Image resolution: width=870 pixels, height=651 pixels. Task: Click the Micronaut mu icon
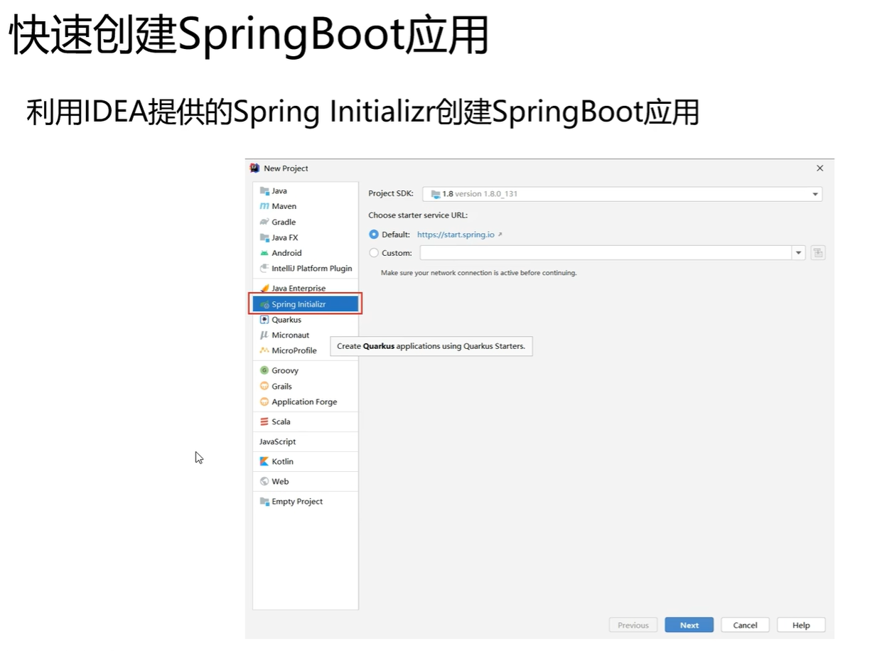click(x=264, y=335)
